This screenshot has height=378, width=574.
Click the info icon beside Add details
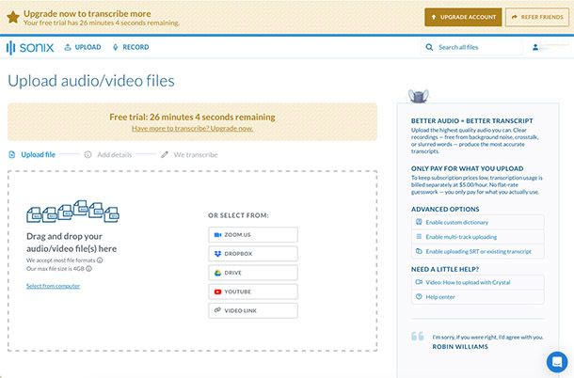(88, 155)
